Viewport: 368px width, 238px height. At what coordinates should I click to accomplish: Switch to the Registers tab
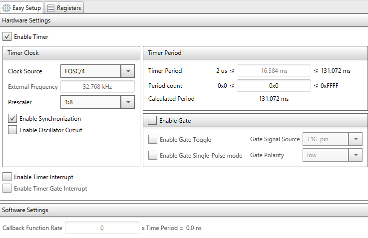[x=63, y=8]
